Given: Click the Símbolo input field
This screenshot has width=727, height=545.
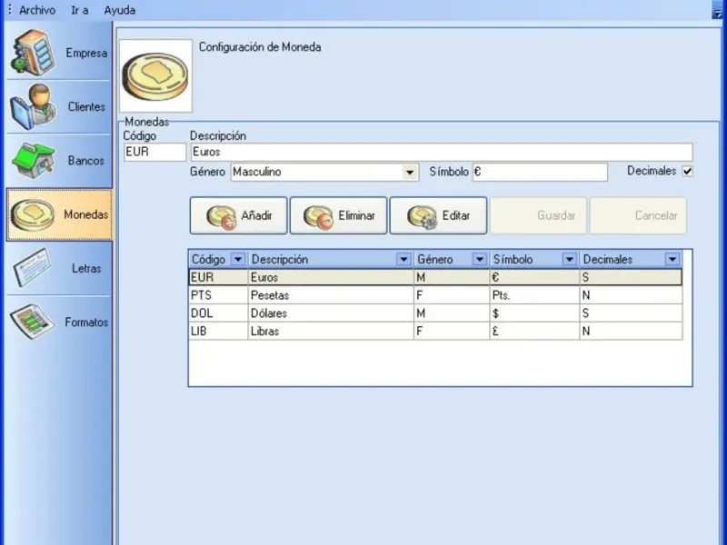Looking at the screenshot, I should 540,172.
